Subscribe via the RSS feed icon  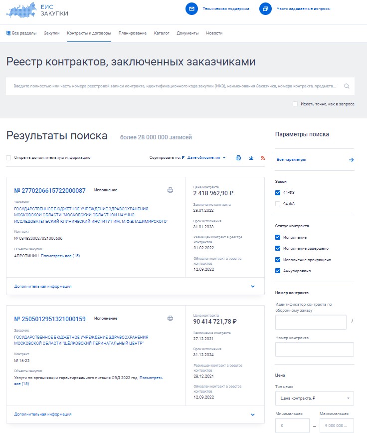[x=263, y=158]
